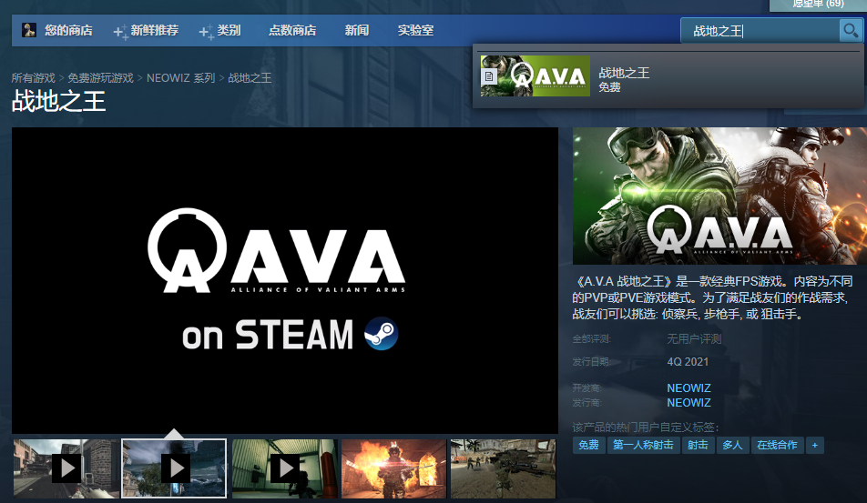Click the A.V.A game header image

pyautogui.click(x=719, y=196)
